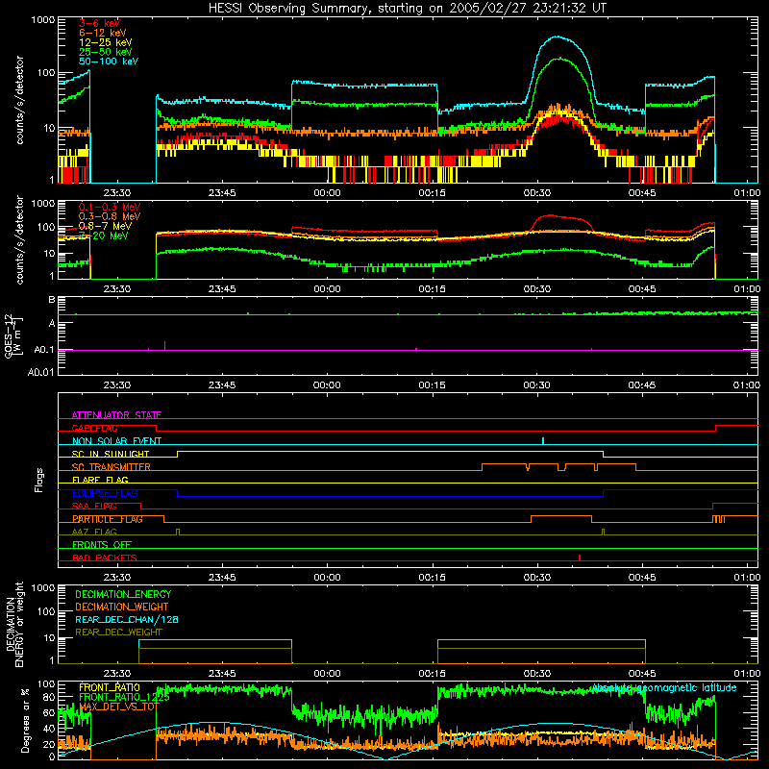Select the '50-100 keV' legend label
Viewport: 769px width, 769px height.
[109, 62]
